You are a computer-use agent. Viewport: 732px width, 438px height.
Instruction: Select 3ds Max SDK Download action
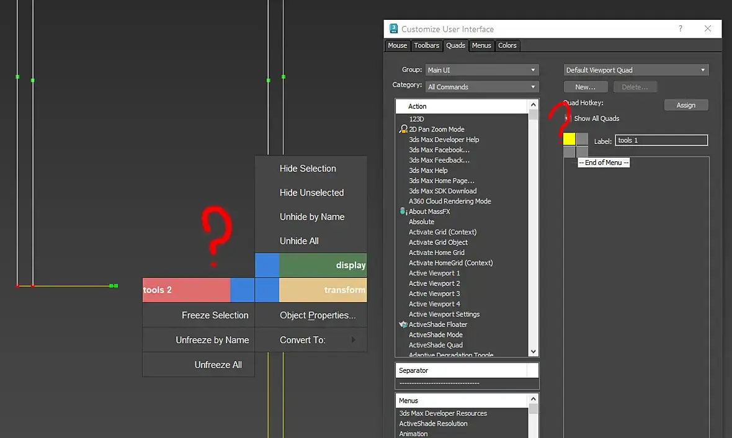click(442, 191)
